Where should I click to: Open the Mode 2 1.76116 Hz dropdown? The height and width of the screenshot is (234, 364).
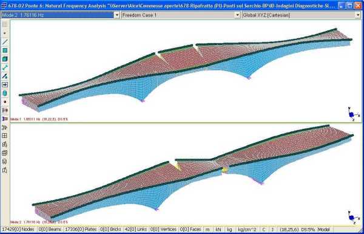click(117, 15)
